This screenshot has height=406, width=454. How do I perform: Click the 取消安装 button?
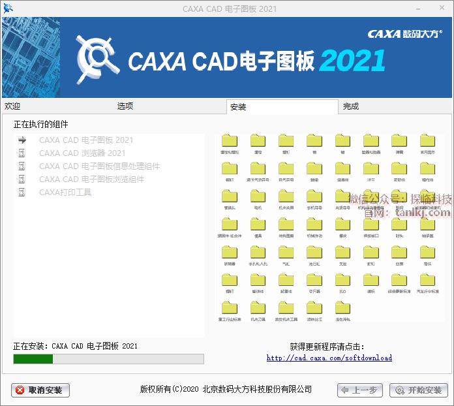point(40,390)
